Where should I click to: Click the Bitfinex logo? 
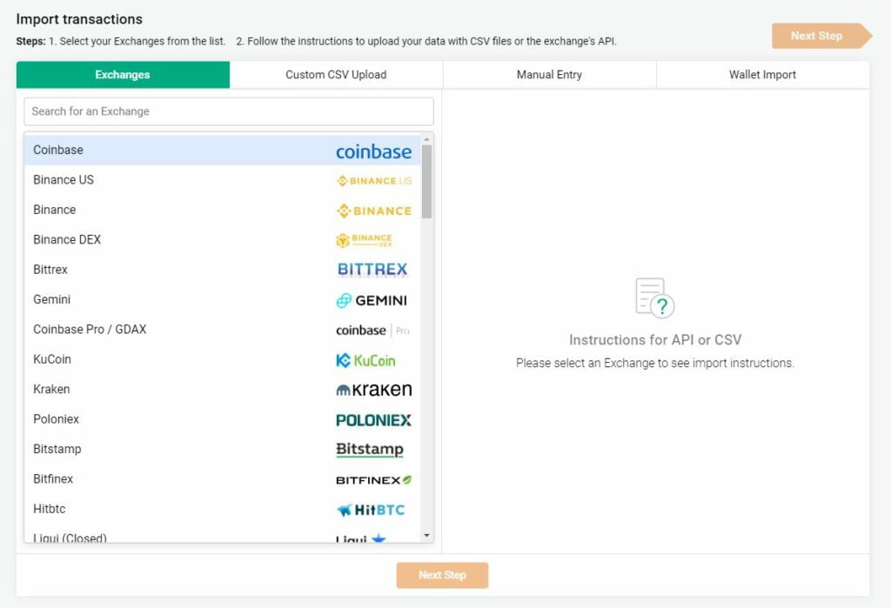tap(374, 480)
